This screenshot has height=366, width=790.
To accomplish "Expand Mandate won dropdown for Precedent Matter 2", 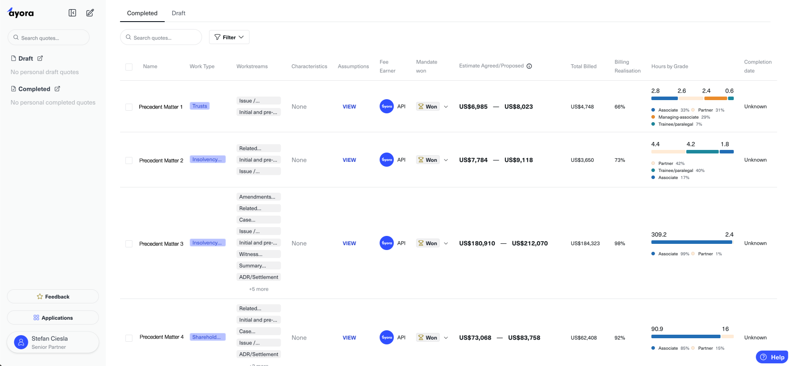I will 446,160.
